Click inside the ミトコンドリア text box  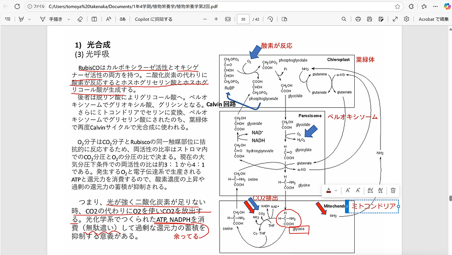tap(374, 206)
